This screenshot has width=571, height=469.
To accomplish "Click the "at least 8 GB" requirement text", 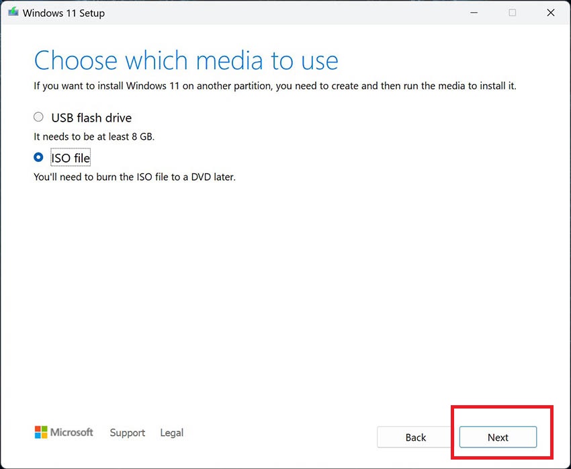I will 95,136.
